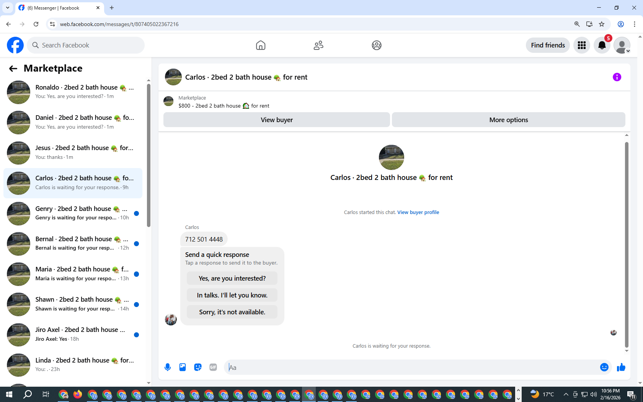This screenshot has height=402, width=643.
Task: Show hidden system tray icons
Action: tap(566, 394)
